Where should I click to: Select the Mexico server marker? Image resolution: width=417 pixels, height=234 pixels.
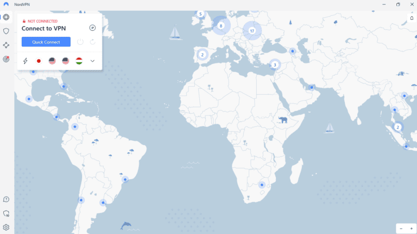click(x=29, y=99)
